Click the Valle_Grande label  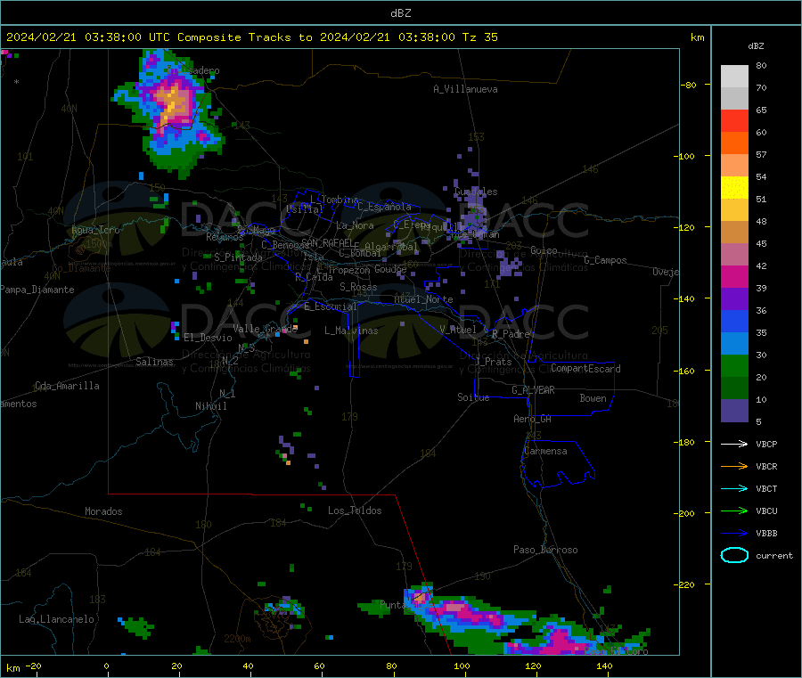pos(265,329)
